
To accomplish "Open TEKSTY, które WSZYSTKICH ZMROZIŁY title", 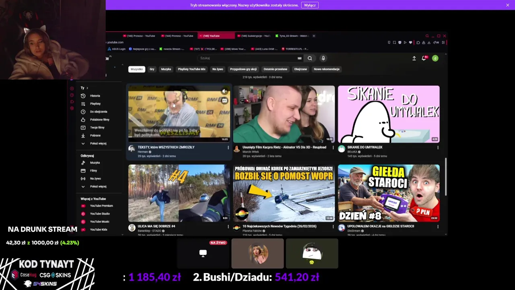I will click(x=166, y=147).
